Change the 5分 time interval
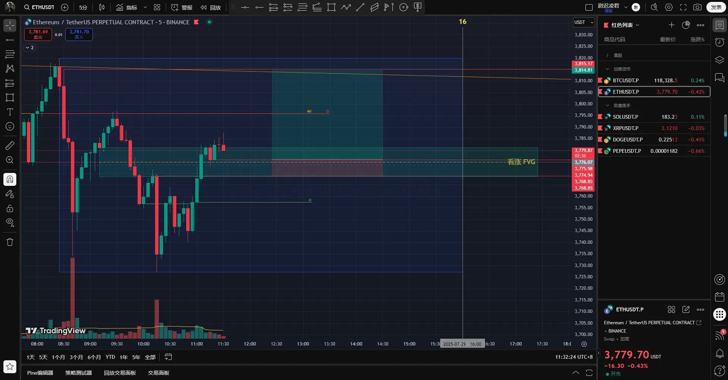 tap(83, 7)
